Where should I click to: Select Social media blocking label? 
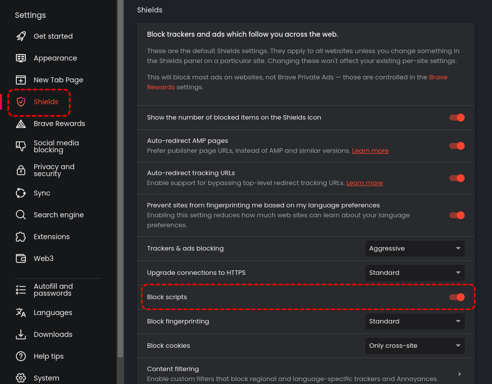tap(56, 146)
